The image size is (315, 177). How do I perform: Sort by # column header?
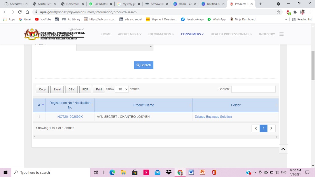point(39,105)
